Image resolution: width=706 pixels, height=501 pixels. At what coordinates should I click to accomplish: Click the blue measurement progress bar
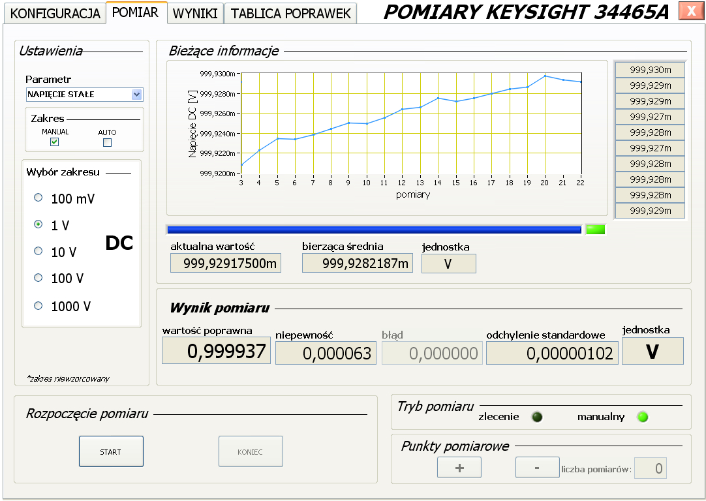click(x=374, y=230)
